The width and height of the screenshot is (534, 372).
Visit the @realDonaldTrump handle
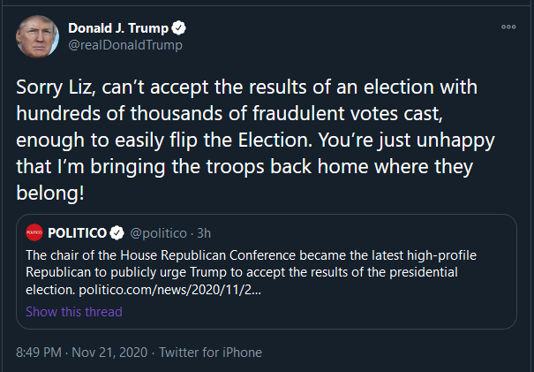click(124, 44)
